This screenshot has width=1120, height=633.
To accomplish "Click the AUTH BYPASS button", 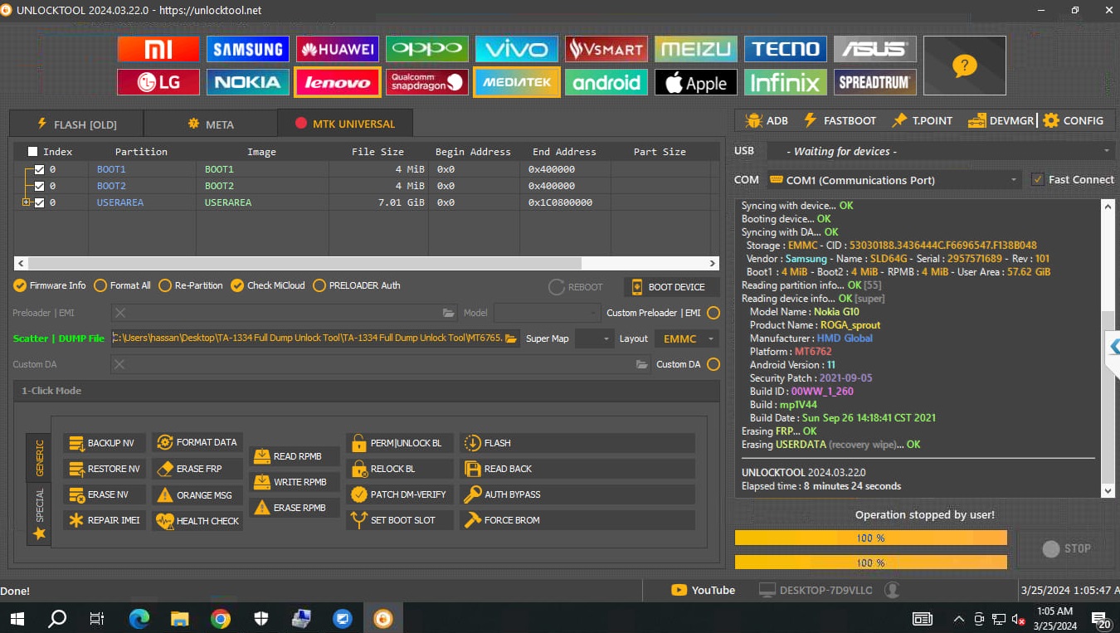I will coord(578,494).
